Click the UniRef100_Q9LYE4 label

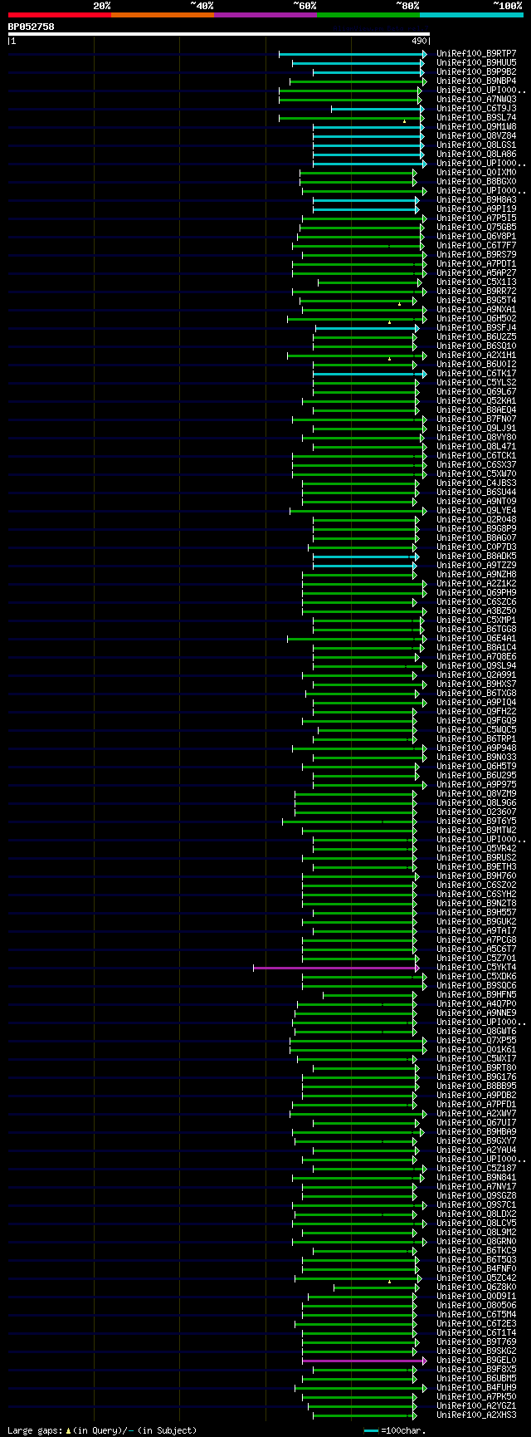(476, 510)
